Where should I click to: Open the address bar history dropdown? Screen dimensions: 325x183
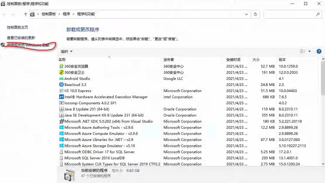click(246, 14)
